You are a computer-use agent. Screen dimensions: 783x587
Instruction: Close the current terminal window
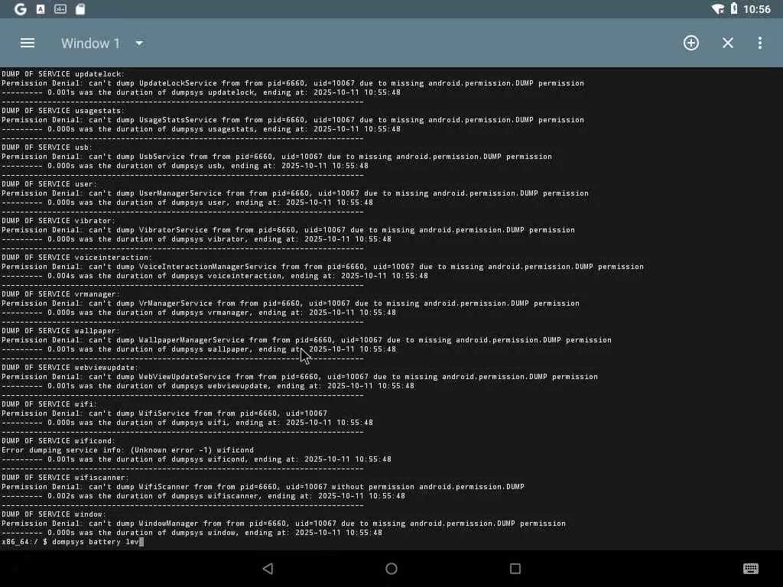pos(728,43)
